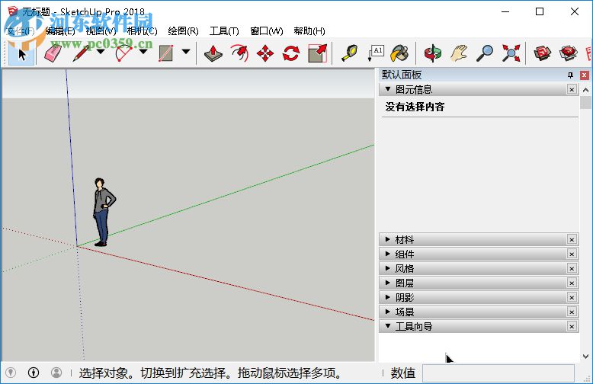
Task: Open the Line tool dropdown arrow
Action: point(101,52)
